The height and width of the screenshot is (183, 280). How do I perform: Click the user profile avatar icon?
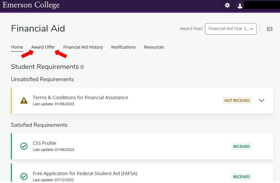pyautogui.click(x=240, y=6)
